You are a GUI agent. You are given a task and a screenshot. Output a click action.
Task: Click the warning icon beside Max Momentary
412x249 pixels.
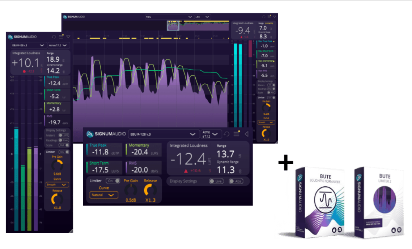(274, 61)
